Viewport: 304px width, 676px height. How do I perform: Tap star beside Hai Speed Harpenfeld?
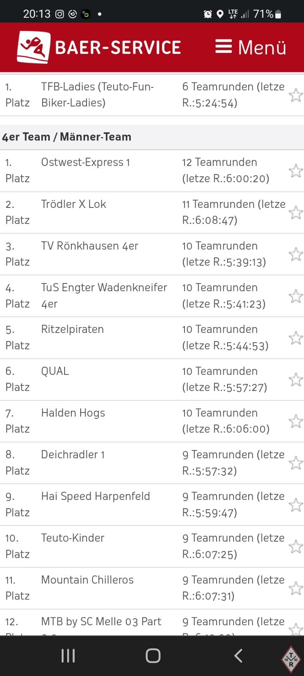(296, 505)
